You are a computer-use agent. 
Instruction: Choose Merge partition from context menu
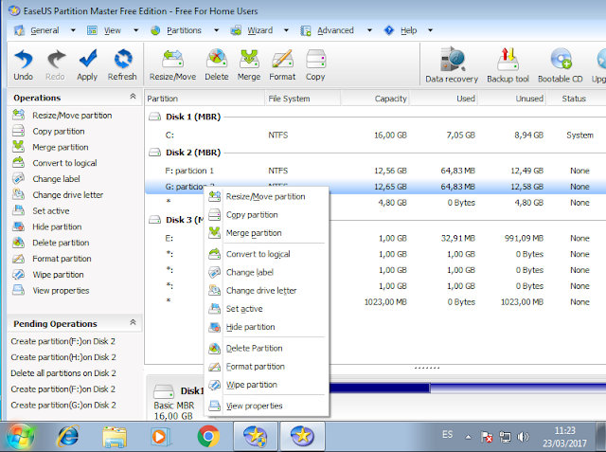(266, 233)
